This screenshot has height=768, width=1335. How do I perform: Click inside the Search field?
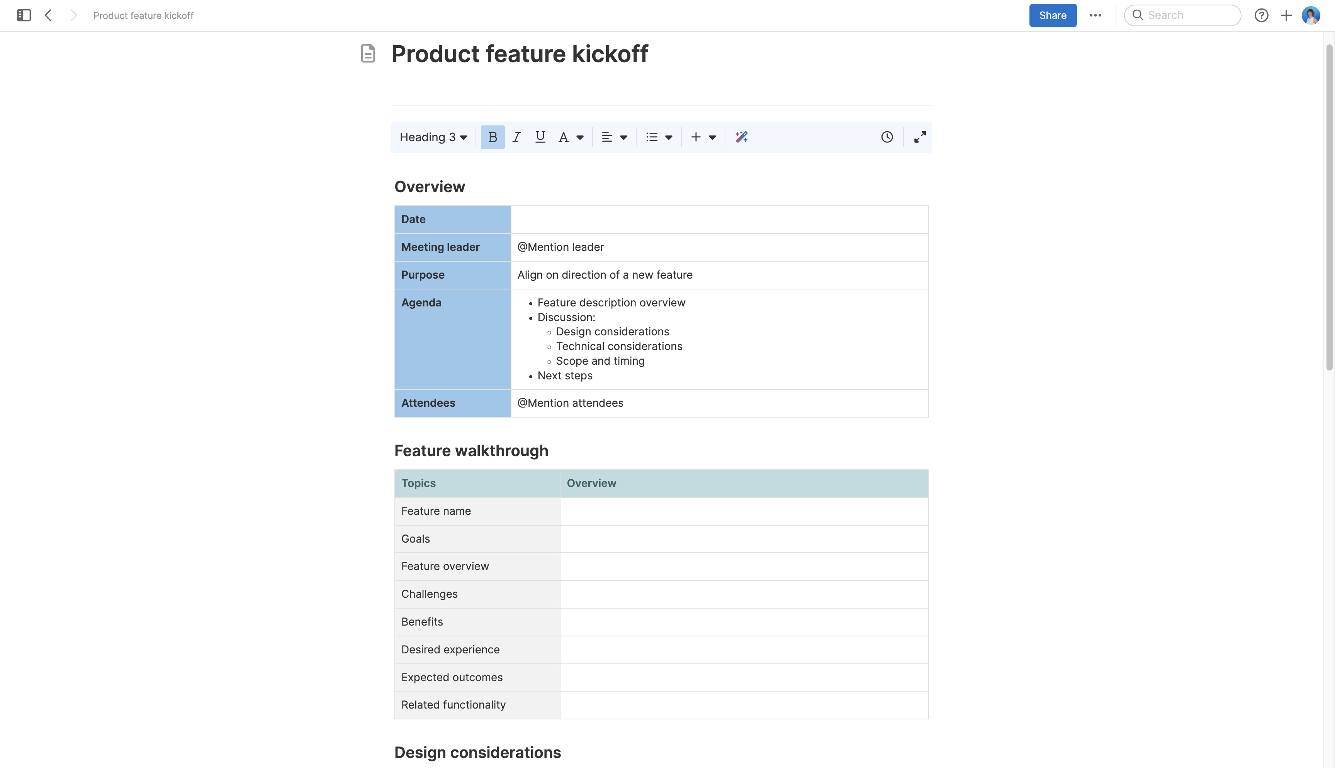(1182, 15)
